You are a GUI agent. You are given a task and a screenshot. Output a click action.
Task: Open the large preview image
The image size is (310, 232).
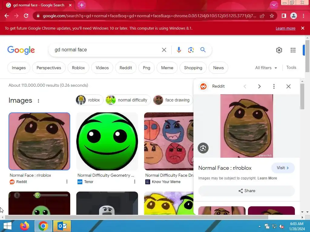pos(246,126)
